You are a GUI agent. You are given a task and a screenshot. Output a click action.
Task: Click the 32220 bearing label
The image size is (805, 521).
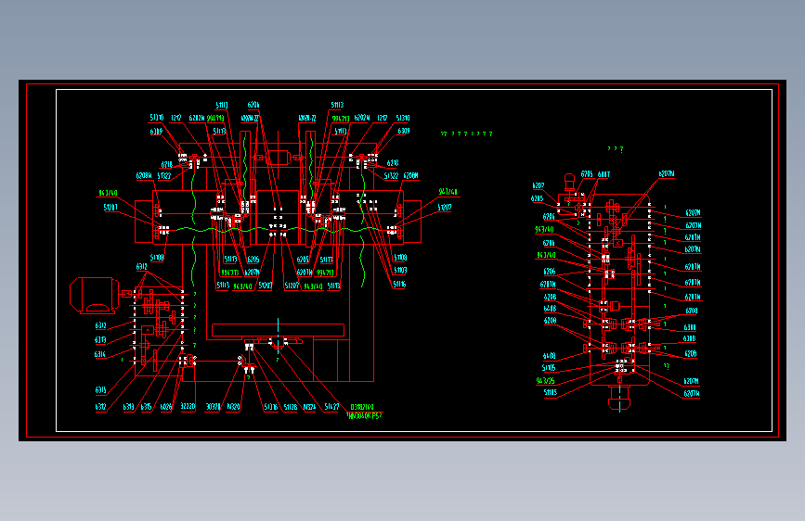pyautogui.click(x=188, y=406)
